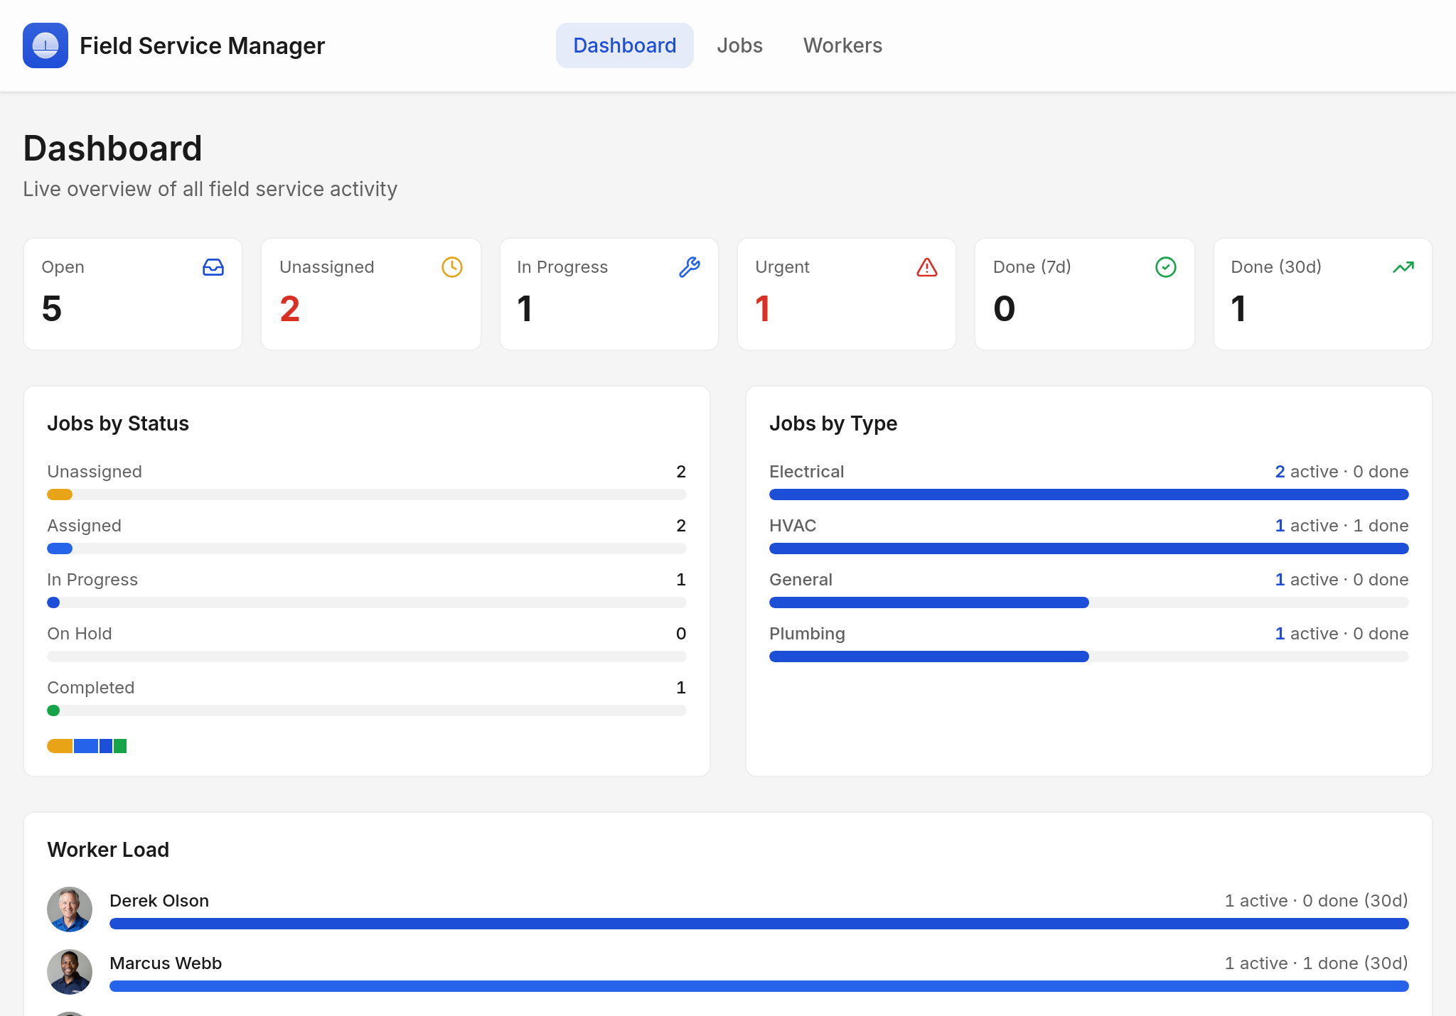Click the inbox icon on Open card
1456x1016 pixels.
pyautogui.click(x=213, y=267)
